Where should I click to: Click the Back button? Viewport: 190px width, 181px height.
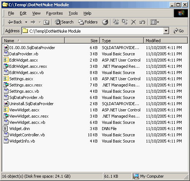click(x=15, y=22)
